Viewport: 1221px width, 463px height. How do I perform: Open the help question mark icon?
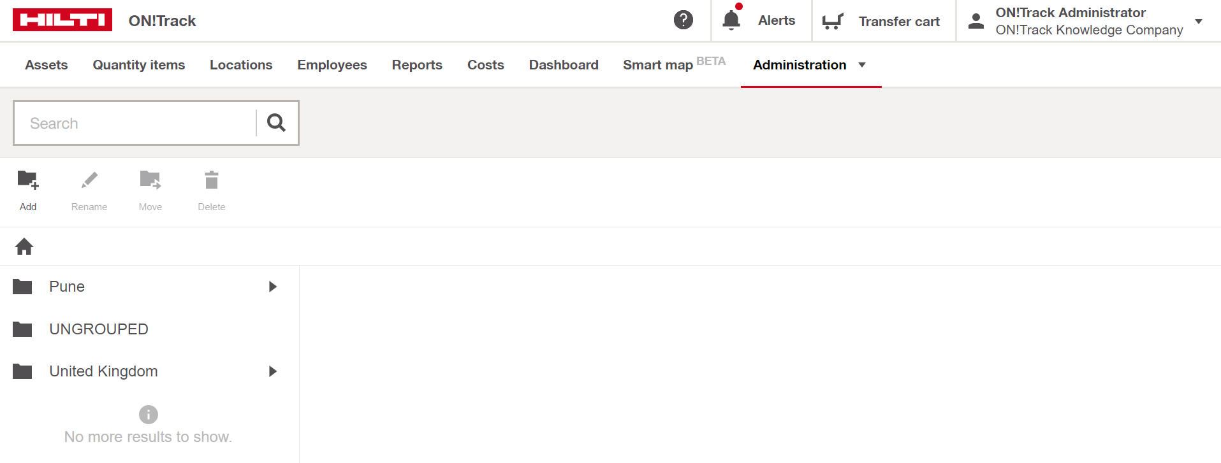click(x=683, y=20)
